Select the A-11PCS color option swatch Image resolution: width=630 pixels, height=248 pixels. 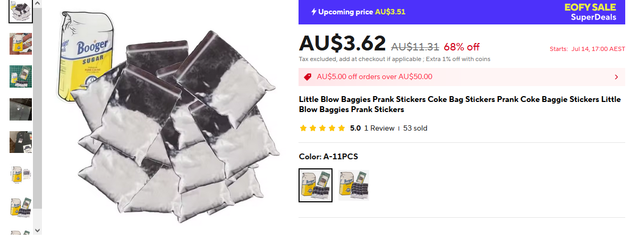316,185
